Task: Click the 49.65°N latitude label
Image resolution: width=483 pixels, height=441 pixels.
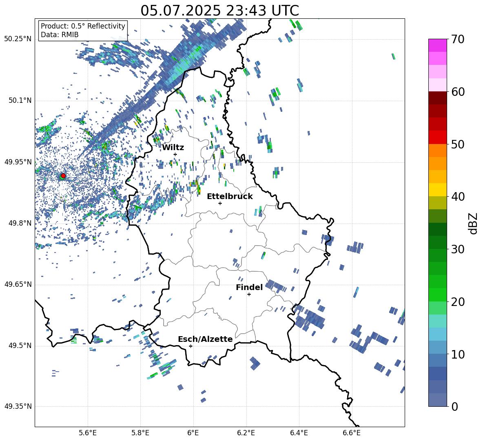Action: [x=18, y=284]
